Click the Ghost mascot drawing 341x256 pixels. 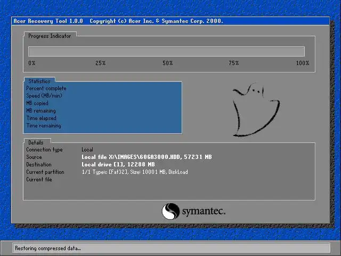(256, 110)
